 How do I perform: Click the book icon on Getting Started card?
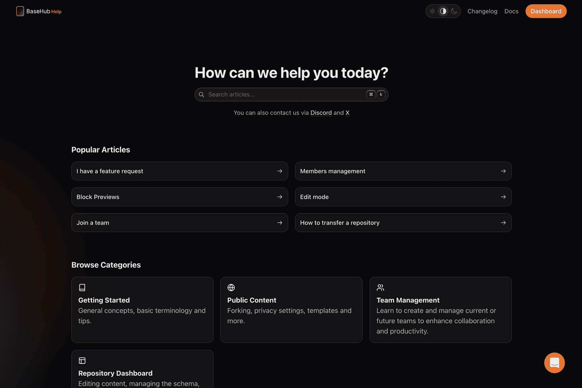pos(82,287)
